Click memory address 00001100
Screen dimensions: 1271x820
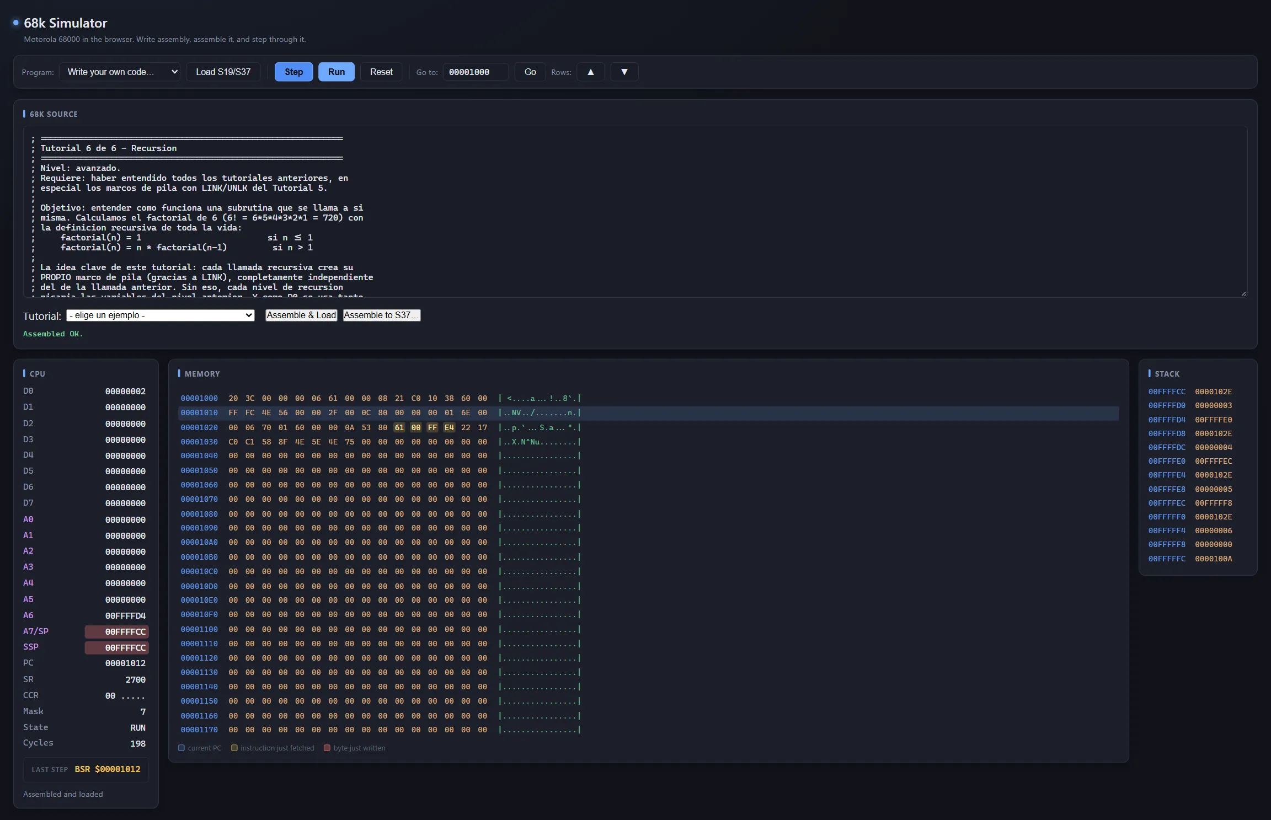[x=199, y=629]
